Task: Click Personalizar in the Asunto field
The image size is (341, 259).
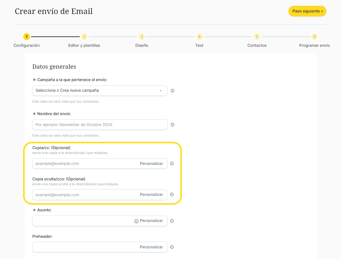Action: click(151, 221)
